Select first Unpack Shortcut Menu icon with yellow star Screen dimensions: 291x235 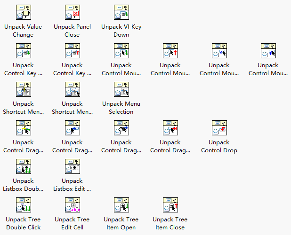[x=24, y=89]
